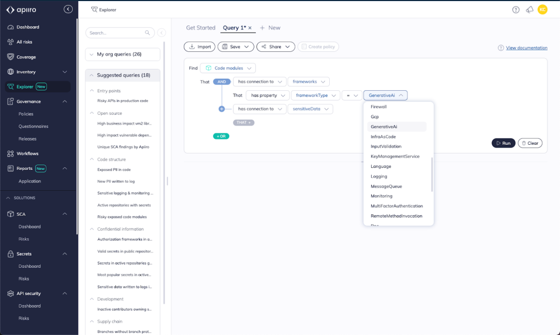Select InfraAsCode from the dropdown list
Image resolution: width=560 pixels, height=335 pixels.
point(383,137)
